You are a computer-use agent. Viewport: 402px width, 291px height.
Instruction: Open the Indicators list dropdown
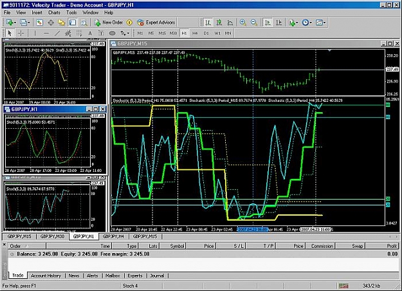click(293, 23)
